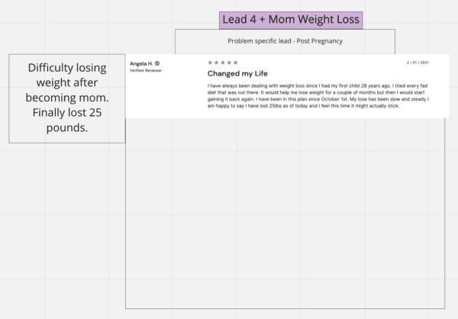Image resolution: width=458 pixels, height=319 pixels.
Task: Click the phrase 28 years ago in review
Action: [x=376, y=85]
